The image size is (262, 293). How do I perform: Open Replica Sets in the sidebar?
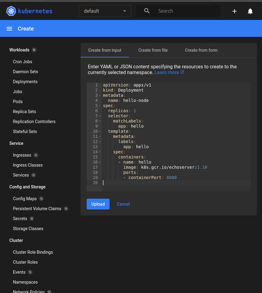pyautogui.click(x=24, y=112)
